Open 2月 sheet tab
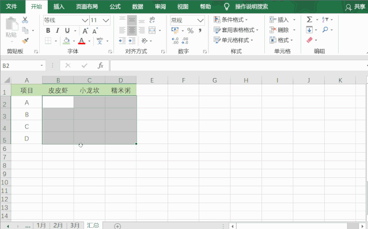The width and height of the screenshot is (368, 229). tap(58, 225)
